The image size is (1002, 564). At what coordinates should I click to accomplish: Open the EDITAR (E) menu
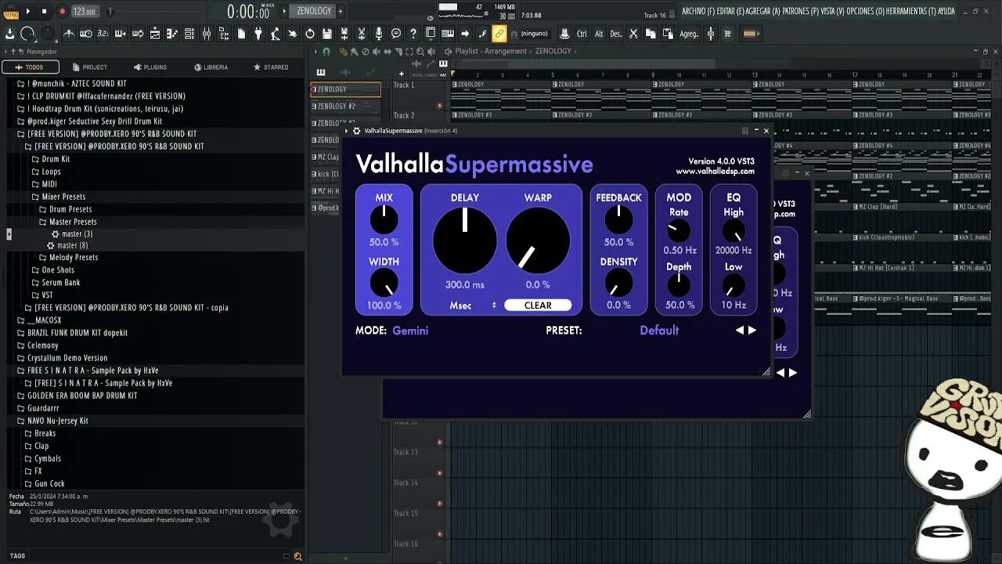pyautogui.click(x=731, y=11)
